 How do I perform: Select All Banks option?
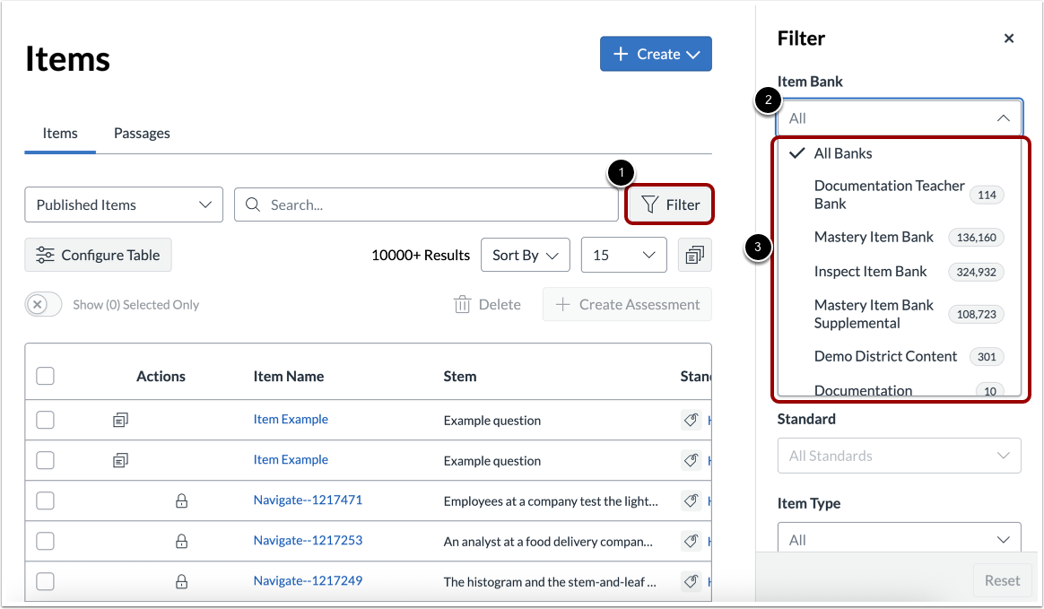point(899,153)
